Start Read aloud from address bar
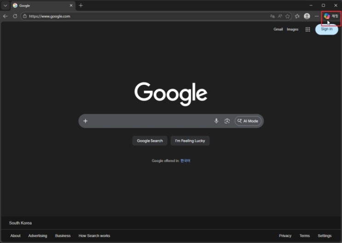The image size is (342, 243). pyautogui.click(x=280, y=16)
